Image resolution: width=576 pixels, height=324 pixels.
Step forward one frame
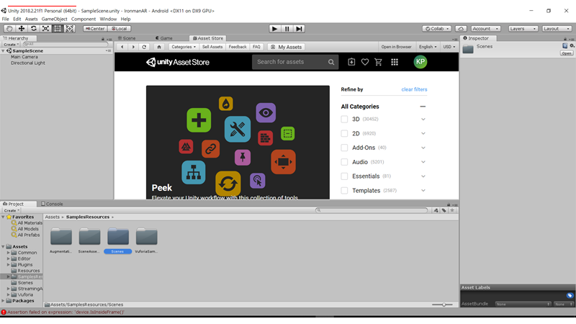point(299,29)
